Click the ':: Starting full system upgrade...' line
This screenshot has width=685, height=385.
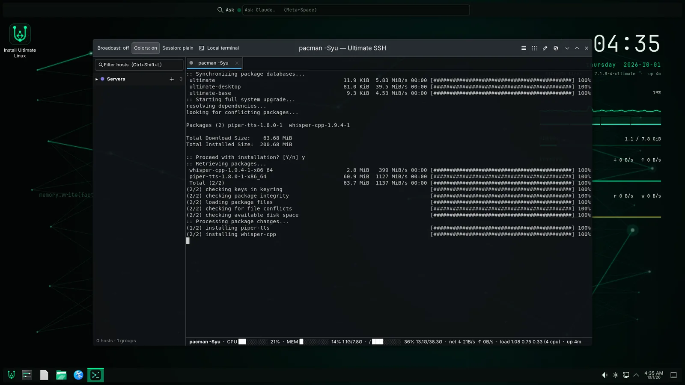pyautogui.click(x=241, y=100)
